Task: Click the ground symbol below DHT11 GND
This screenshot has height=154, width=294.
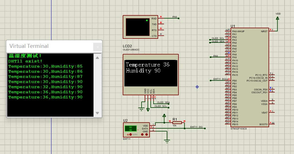Action: click(167, 141)
